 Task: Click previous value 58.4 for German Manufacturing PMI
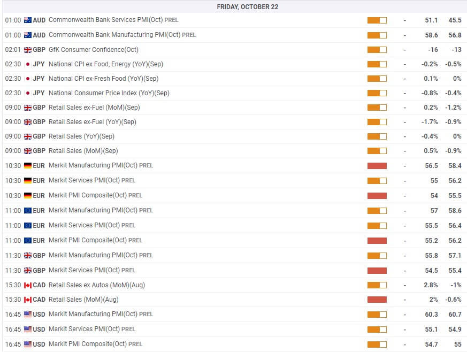click(455, 166)
